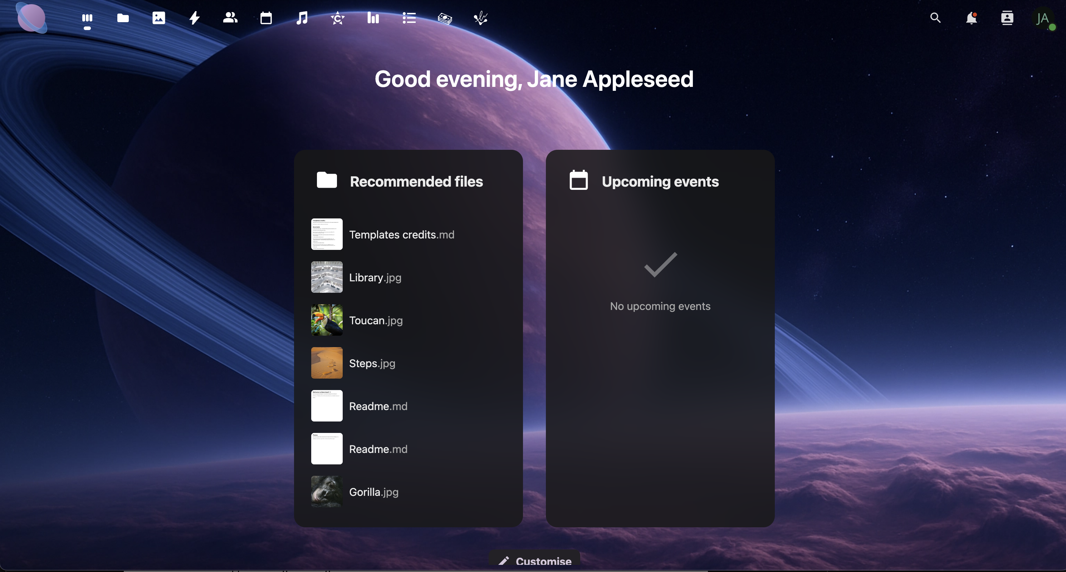
Task: Open the cash money app icon
Action: (445, 18)
